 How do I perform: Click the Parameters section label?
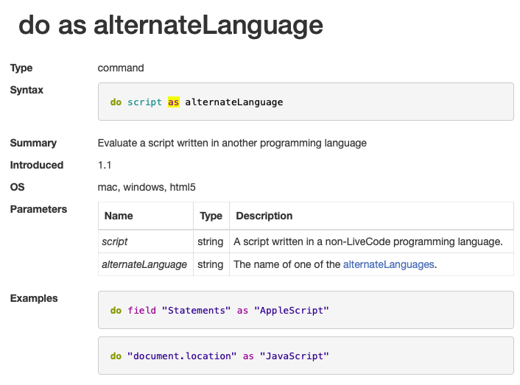[38, 209]
